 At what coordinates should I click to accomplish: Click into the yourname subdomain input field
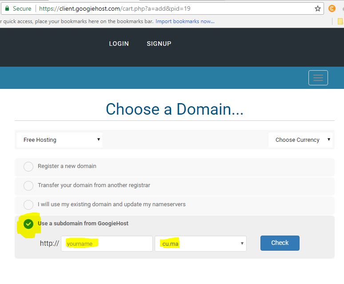point(107,244)
